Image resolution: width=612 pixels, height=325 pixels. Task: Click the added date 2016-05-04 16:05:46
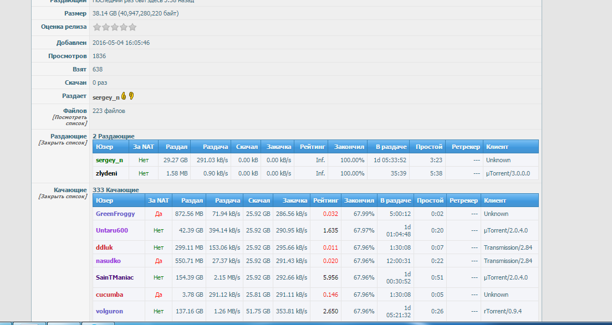tap(121, 43)
